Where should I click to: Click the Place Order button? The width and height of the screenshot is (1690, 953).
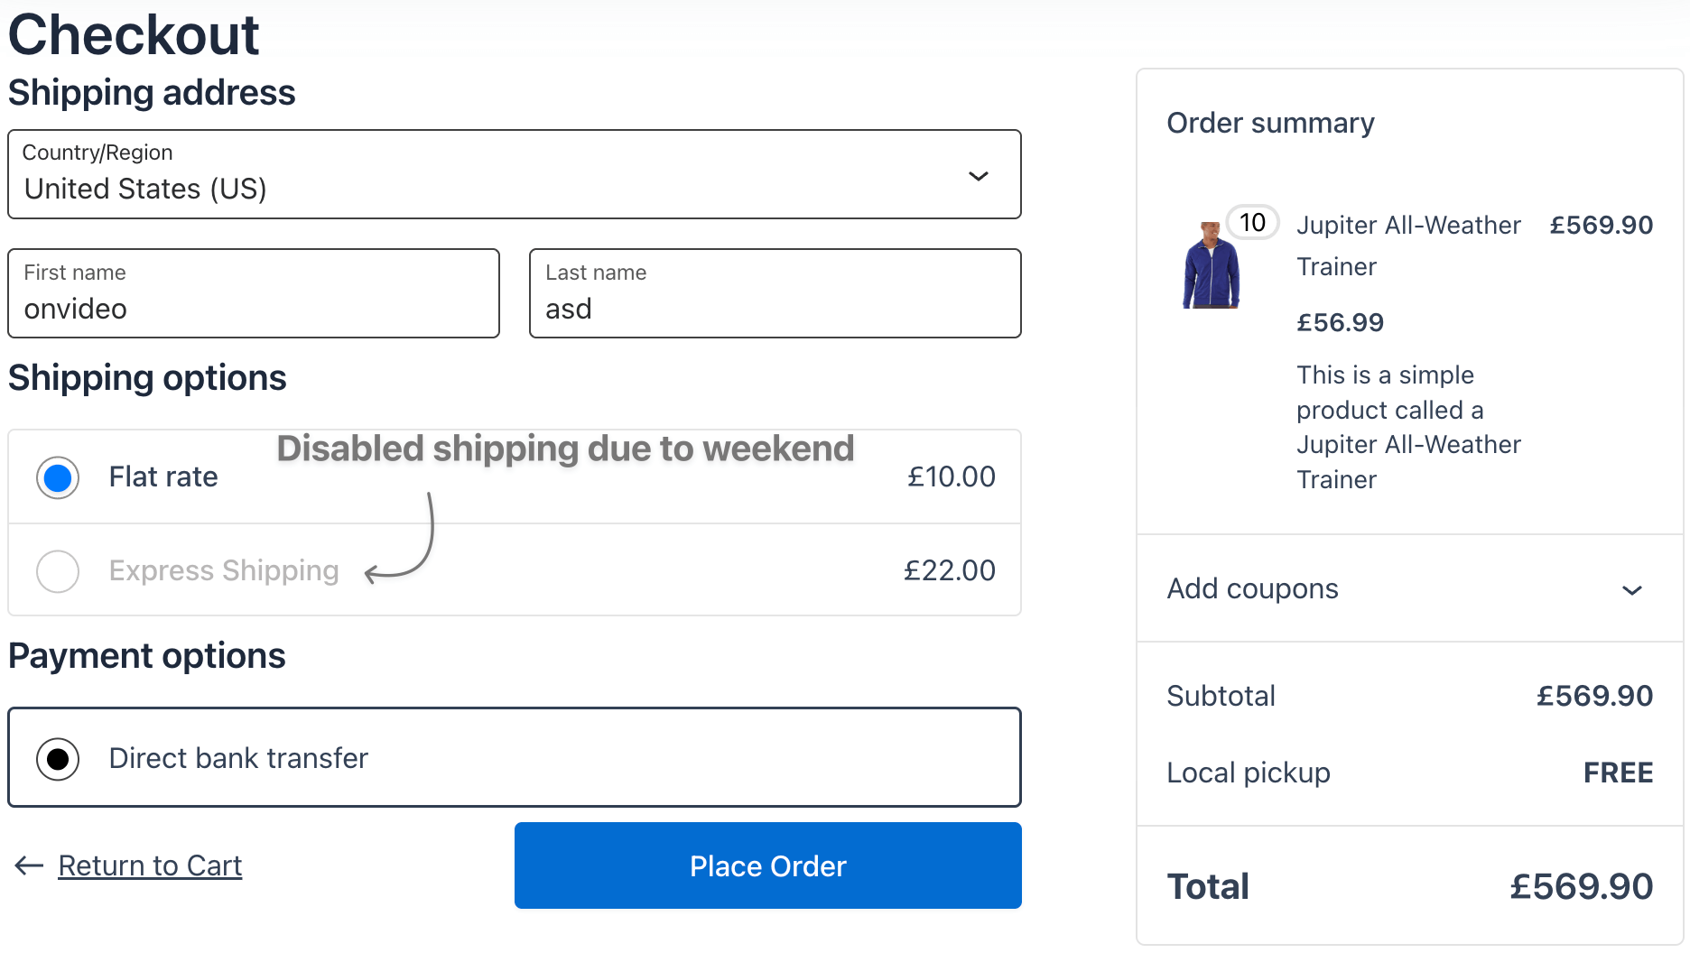click(767, 865)
